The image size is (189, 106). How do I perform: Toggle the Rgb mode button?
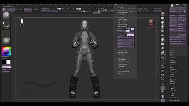pos(69,9)
